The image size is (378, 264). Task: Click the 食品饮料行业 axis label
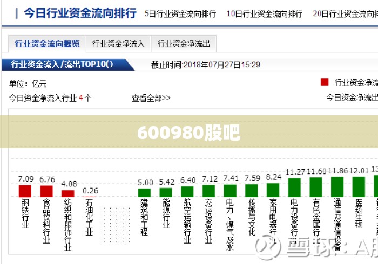(x=46, y=221)
